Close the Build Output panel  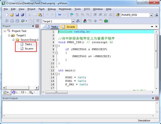[157, 98]
